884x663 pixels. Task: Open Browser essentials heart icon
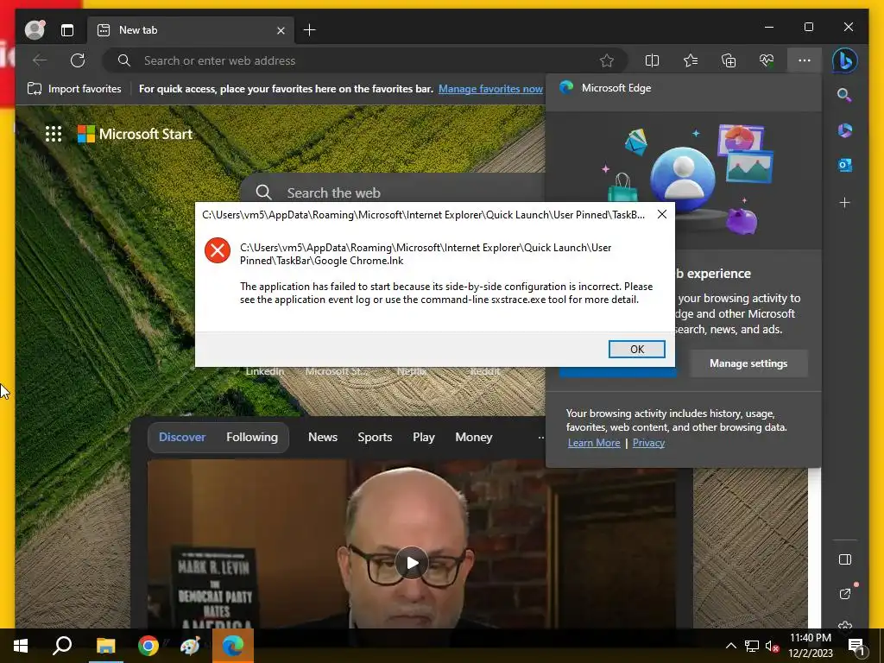[767, 60]
